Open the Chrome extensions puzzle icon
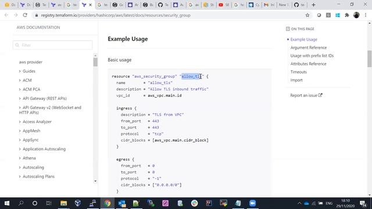 347,15
